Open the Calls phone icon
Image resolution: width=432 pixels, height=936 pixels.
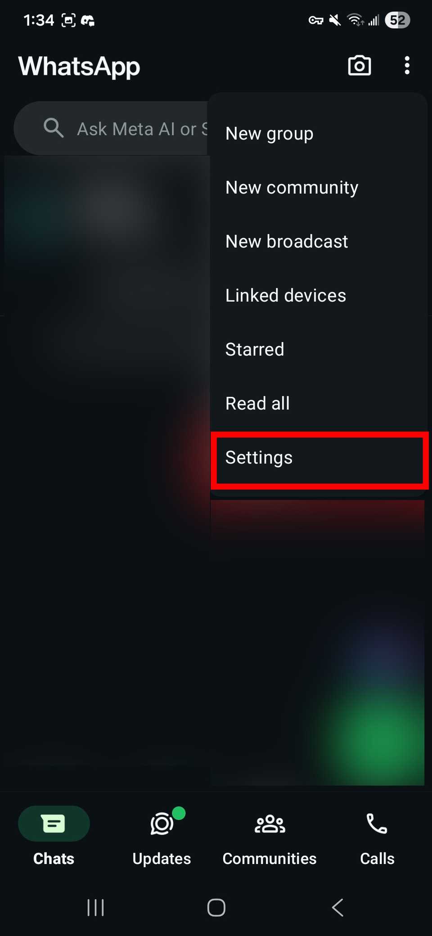click(377, 823)
